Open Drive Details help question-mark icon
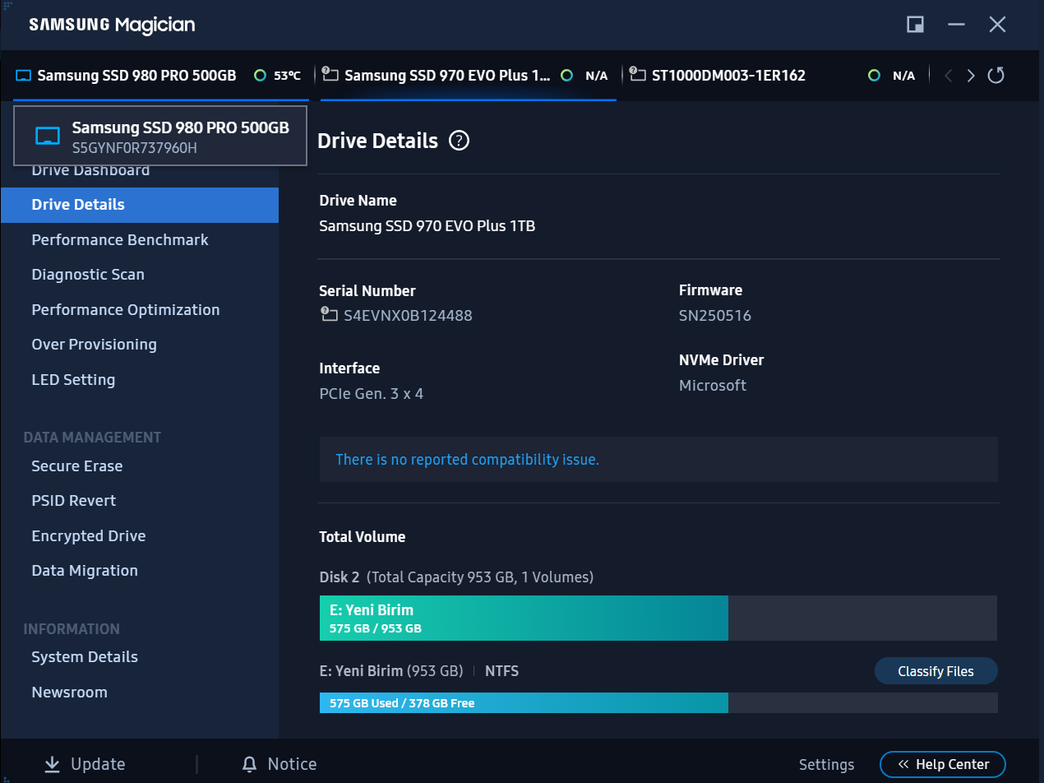 click(459, 141)
